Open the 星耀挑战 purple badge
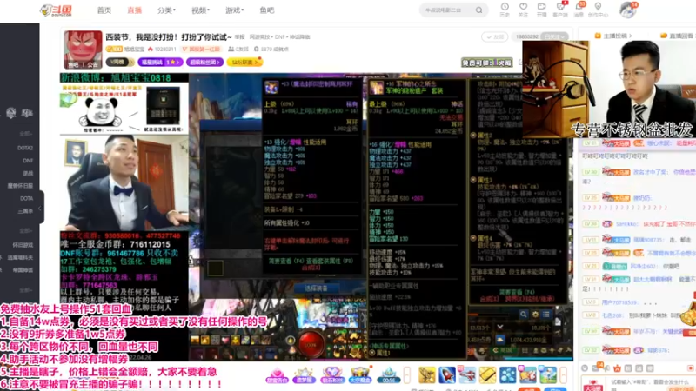The height and width of the screenshot is (391, 696). (160, 63)
